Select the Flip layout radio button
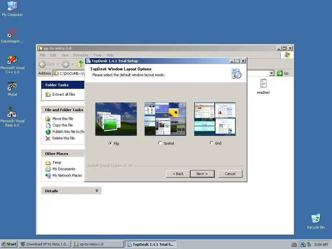Viewport: 332px width, 249px height. point(110,144)
